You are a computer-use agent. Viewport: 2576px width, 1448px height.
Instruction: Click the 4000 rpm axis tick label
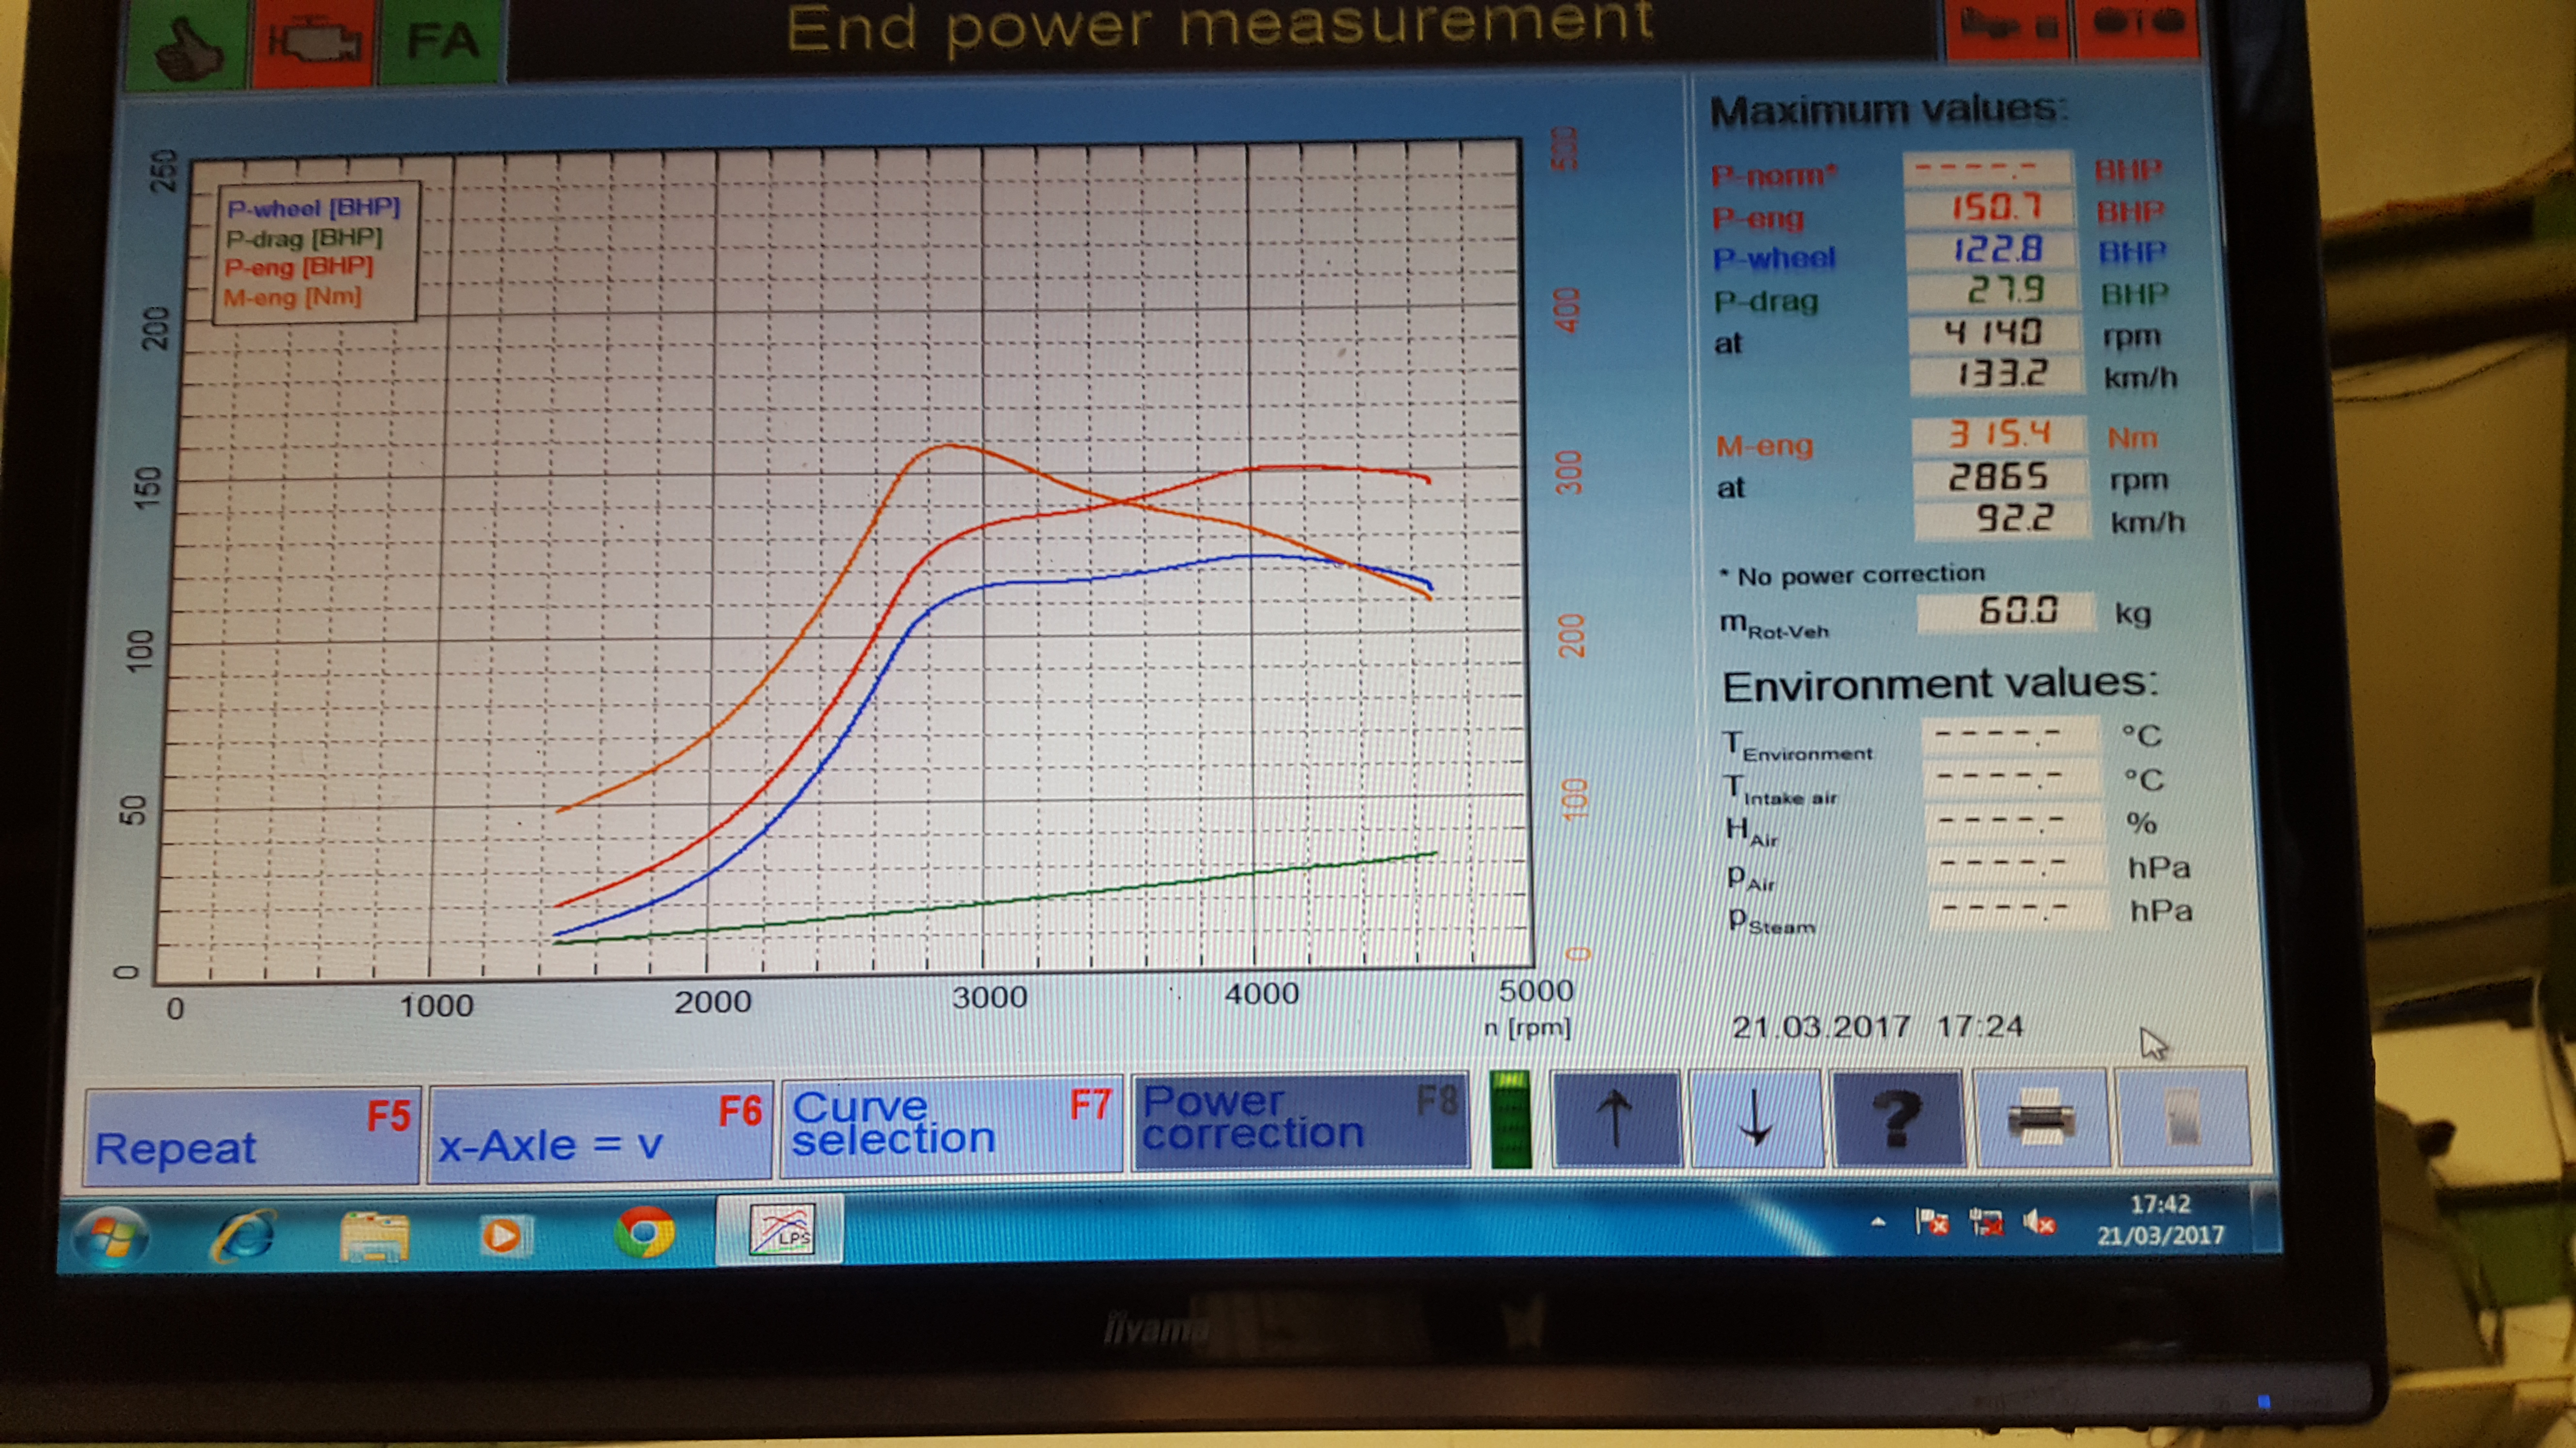(x=1262, y=993)
